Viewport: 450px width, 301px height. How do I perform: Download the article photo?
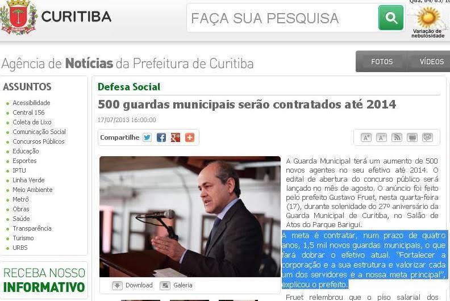click(132, 285)
